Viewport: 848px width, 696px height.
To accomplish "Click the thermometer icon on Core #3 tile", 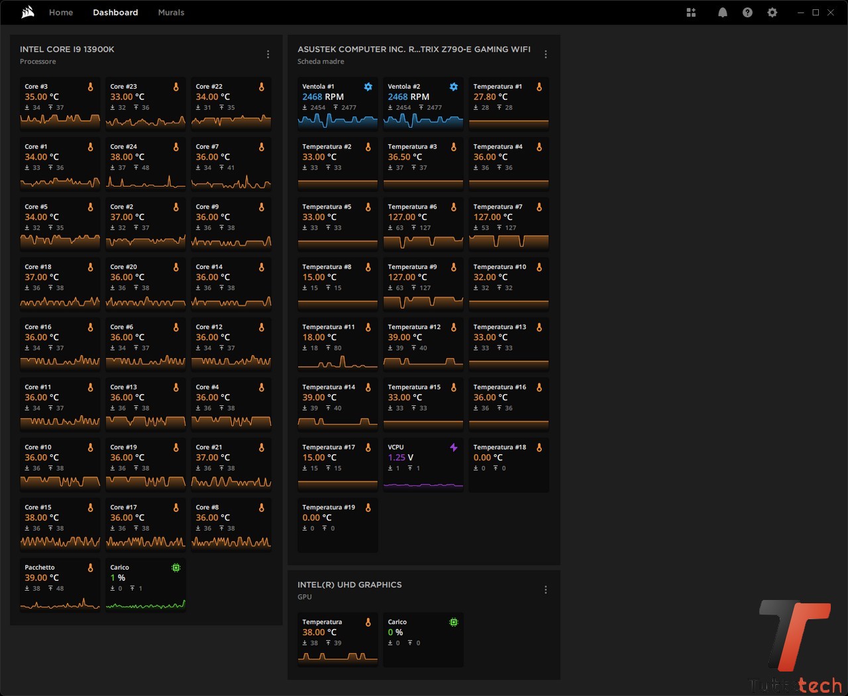I will coord(91,87).
